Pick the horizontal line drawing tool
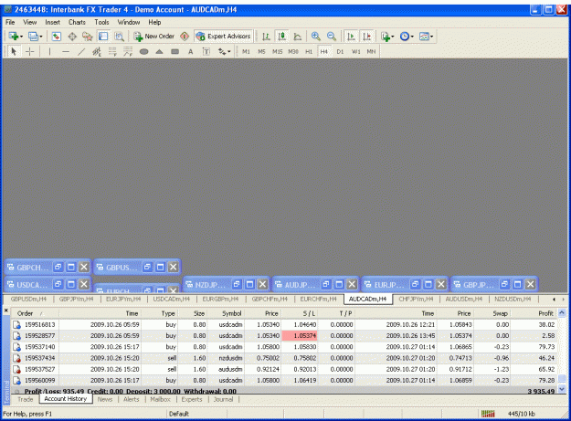Viewport: 571px width, 421px height. click(x=66, y=52)
